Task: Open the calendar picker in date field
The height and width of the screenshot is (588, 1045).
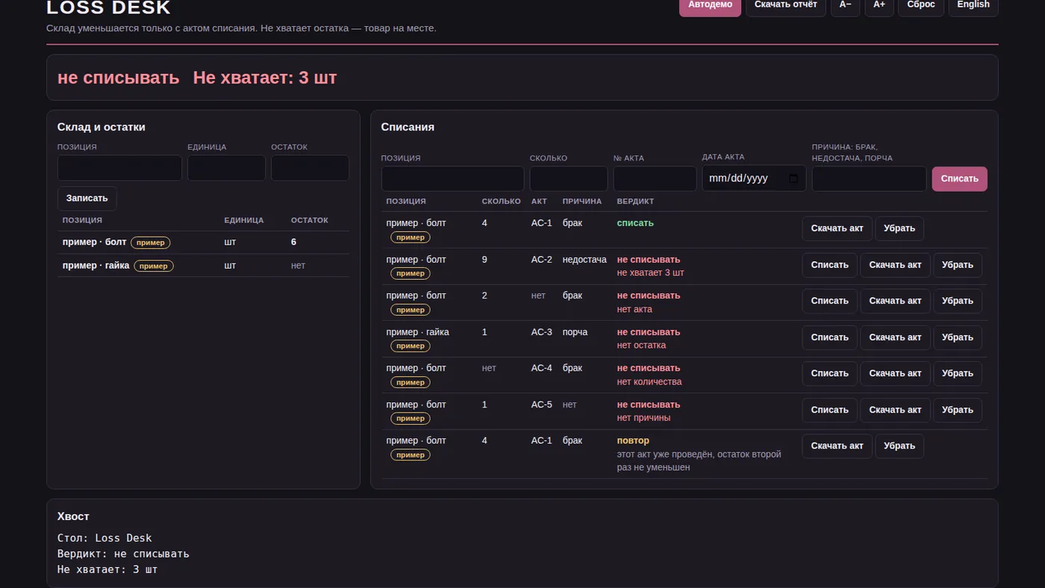Action: click(793, 178)
